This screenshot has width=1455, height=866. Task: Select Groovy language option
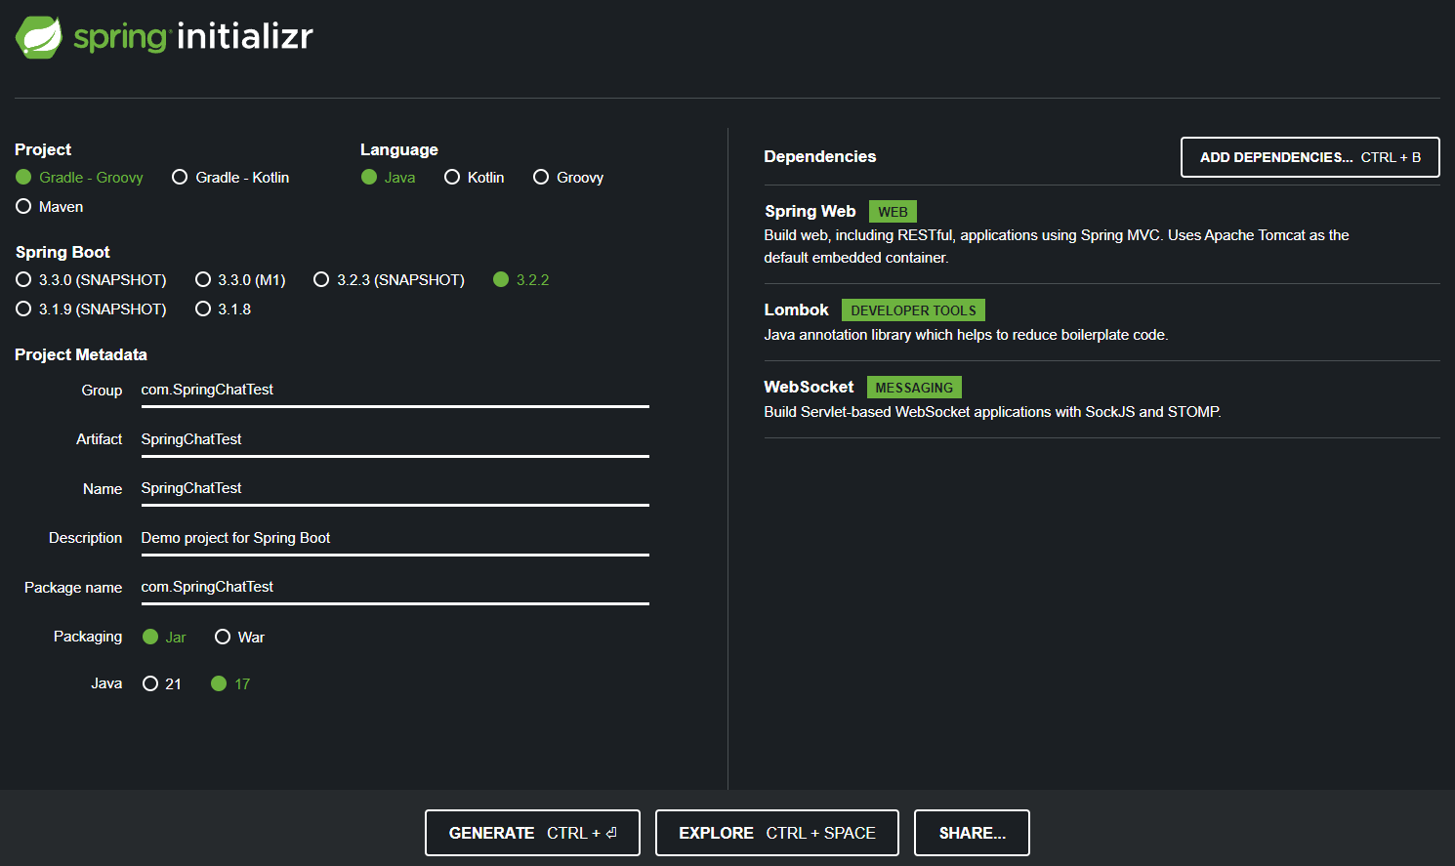[x=568, y=178]
